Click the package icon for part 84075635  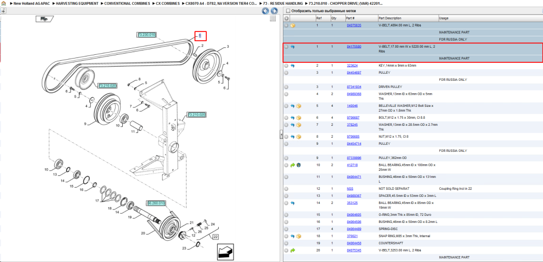pos(293,25)
